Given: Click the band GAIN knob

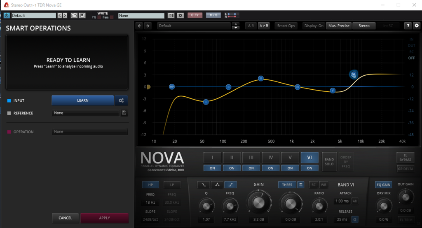Looking at the screenshot, I should (259, 203).
